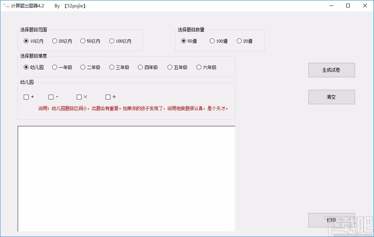Choose 20道 question quantity

(x=239, y=41)
